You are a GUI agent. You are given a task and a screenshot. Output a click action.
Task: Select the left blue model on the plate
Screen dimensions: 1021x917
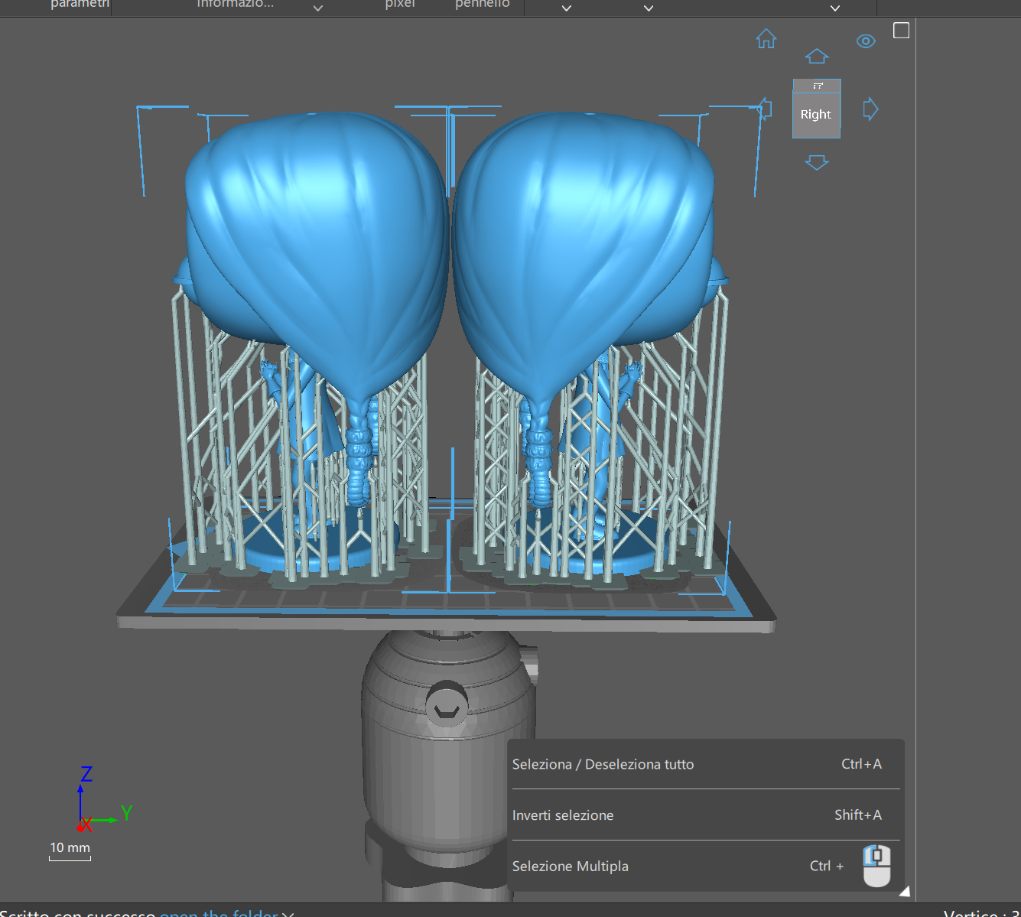(314, 229)
